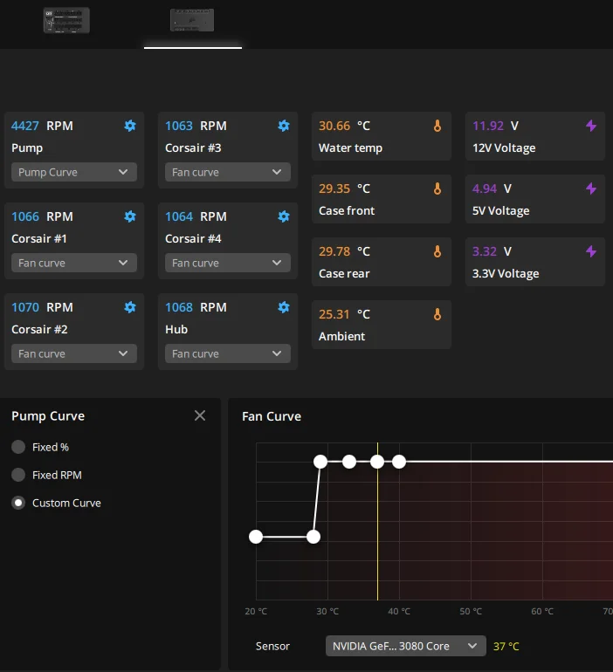
Task: Open Fan curve dropdown for Corsair #2
Action: click(74, 353)
